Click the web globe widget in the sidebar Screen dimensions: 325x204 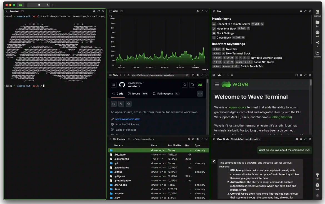point(317,33)
